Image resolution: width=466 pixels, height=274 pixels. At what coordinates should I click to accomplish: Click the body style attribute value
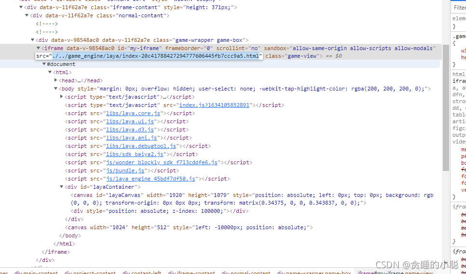pos(262,89)
